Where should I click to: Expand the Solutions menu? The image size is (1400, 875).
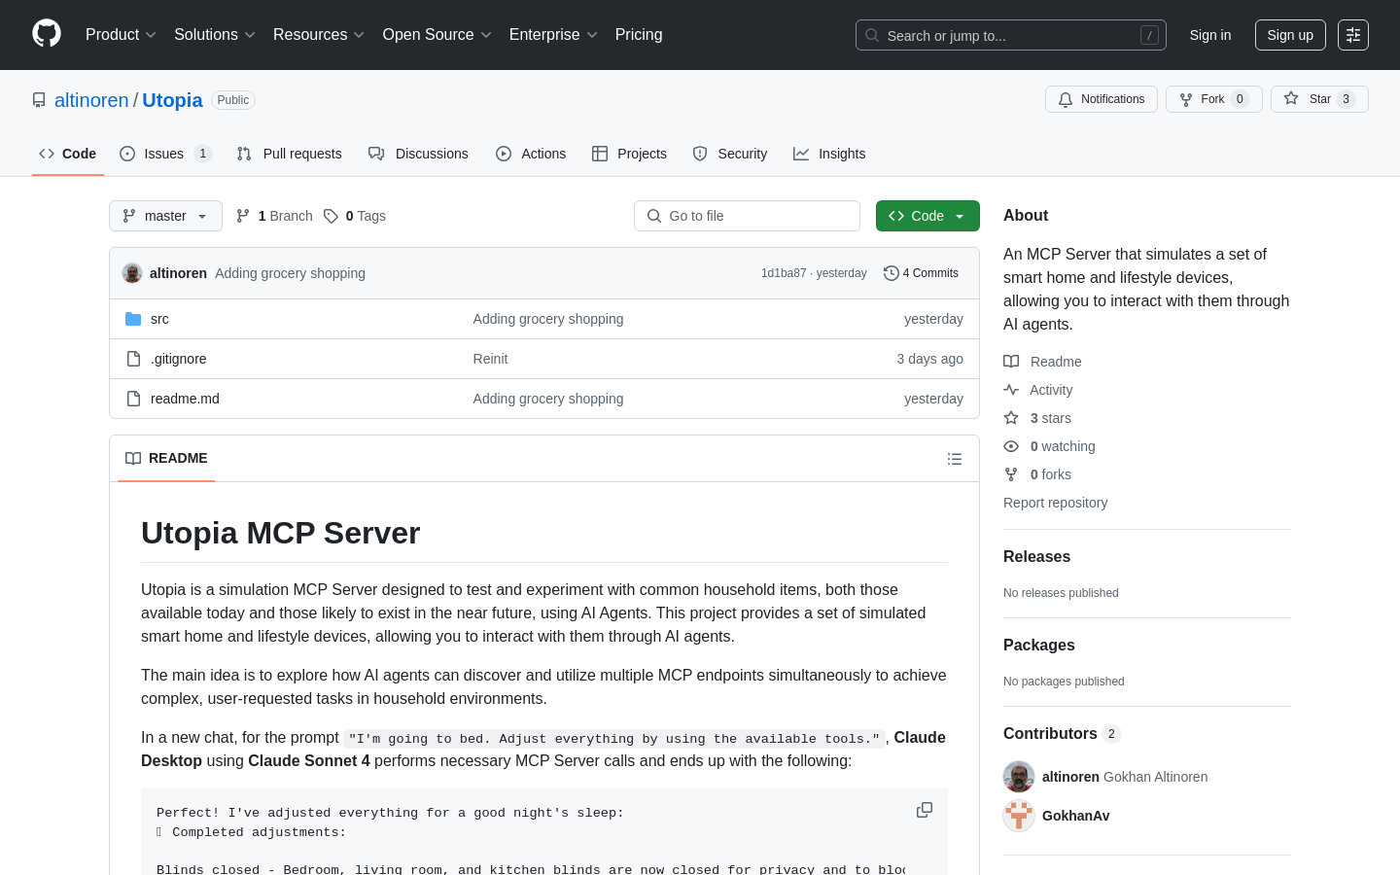(x=214, y=34)
